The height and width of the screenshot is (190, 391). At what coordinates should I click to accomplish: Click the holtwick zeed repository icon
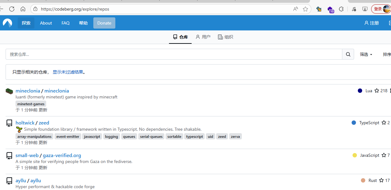tap(10, 123)
